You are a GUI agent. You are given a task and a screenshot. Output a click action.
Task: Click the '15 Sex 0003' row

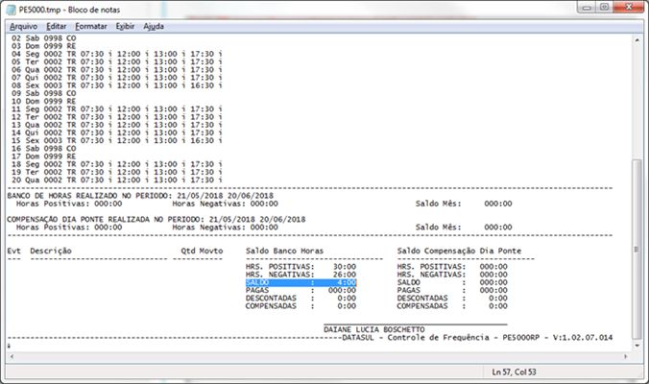[x=117, y=141]
